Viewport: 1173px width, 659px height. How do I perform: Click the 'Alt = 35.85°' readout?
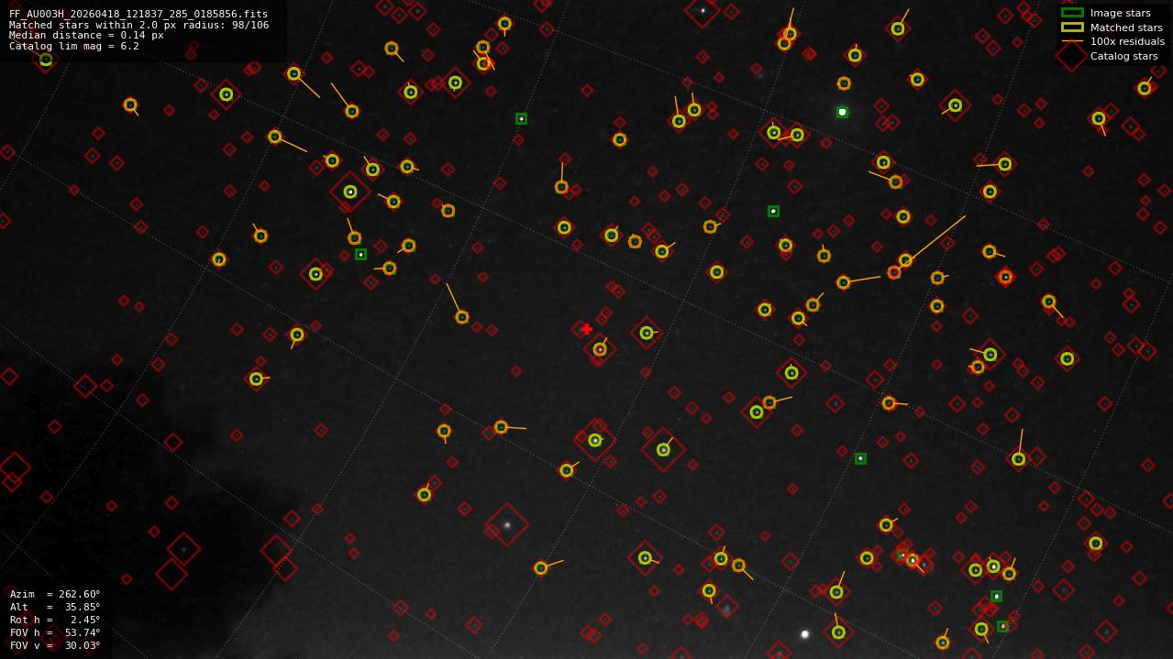click(55, 607)
